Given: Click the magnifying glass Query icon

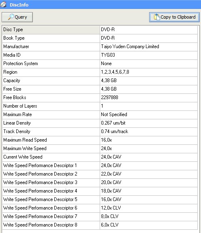Looking at the screenshot, I should [x=11, y=17].
